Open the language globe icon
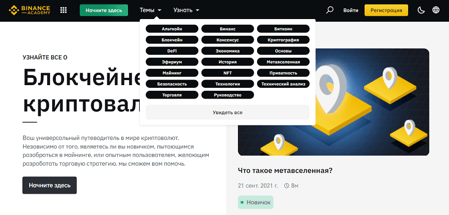The height and width of the screenshot is (215, 449). coord(436,10)
